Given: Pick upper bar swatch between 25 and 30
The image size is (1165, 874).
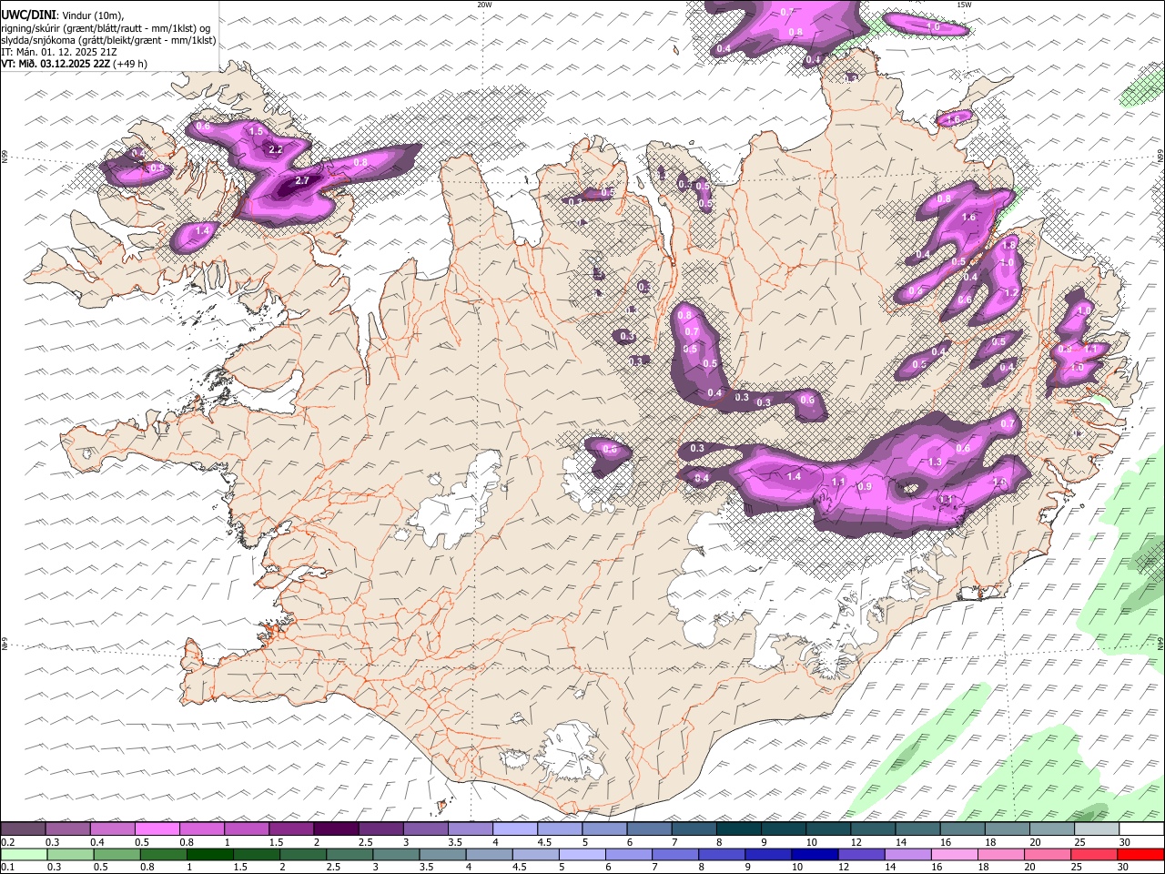Looking at the screenshot, I should pyautogui.click(x=1097, y=828).
